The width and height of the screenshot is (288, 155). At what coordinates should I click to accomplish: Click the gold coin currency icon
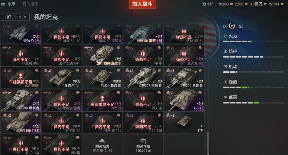246,4
